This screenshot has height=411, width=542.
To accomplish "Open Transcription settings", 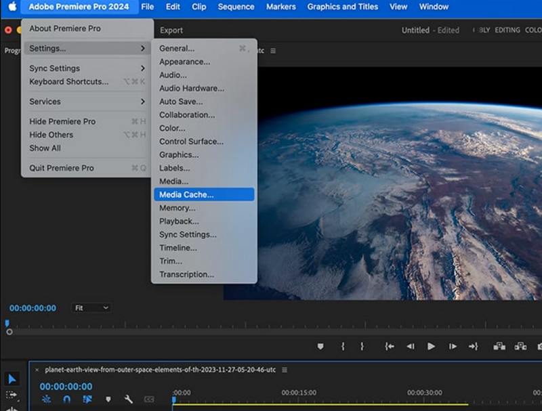I will (x=204, y=274).
